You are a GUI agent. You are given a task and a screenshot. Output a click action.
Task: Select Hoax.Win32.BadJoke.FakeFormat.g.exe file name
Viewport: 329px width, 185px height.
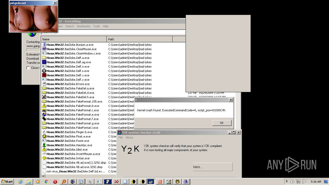(73, 123)
